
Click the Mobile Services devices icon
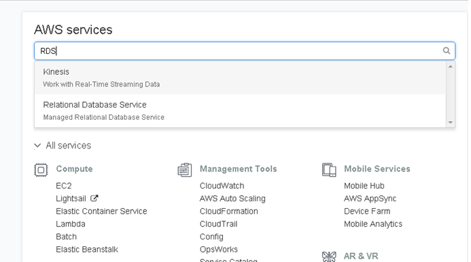click(329, 170)
